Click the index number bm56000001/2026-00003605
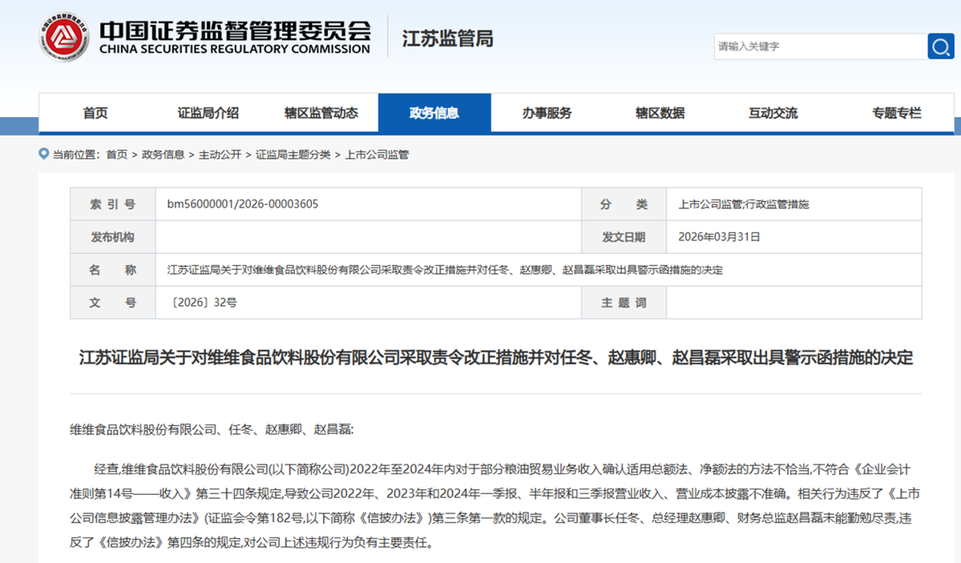The image size is (961, 563). click(243, 204)
